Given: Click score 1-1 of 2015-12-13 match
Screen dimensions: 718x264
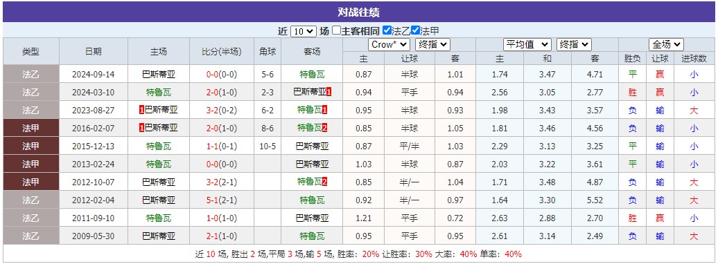Looking at the screenshot, I should (x=213, y=146).
